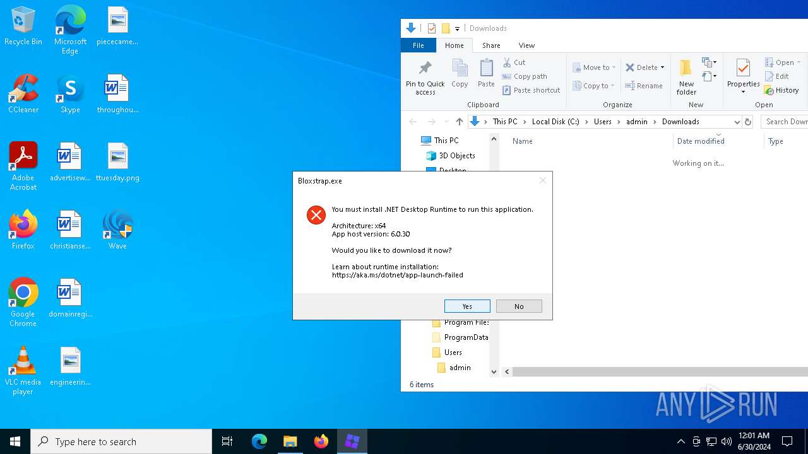The height and width of the screenshot is (454, 808).
Task: Open the Recycle Bin desktop icon
Action: pos(23,26)
